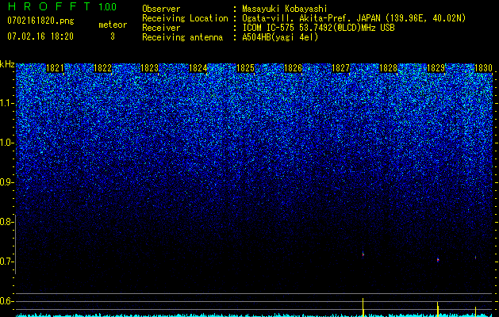Screen dimensions: 499x317
Task: Click the 0.6 kHz axis label
Action: [x=7, y=301]
